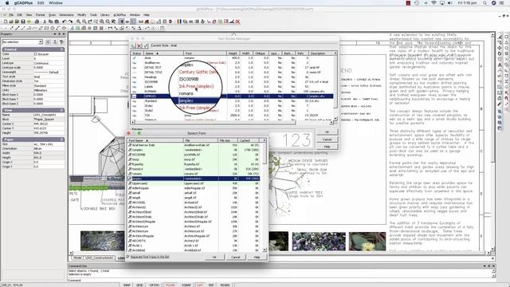
Task: Click Help in Select Font dialog
Action: (257, 257)
